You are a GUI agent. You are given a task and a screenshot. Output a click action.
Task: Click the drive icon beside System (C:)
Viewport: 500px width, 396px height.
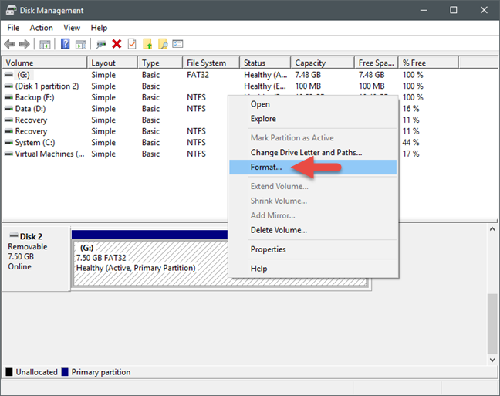point(8,143)
